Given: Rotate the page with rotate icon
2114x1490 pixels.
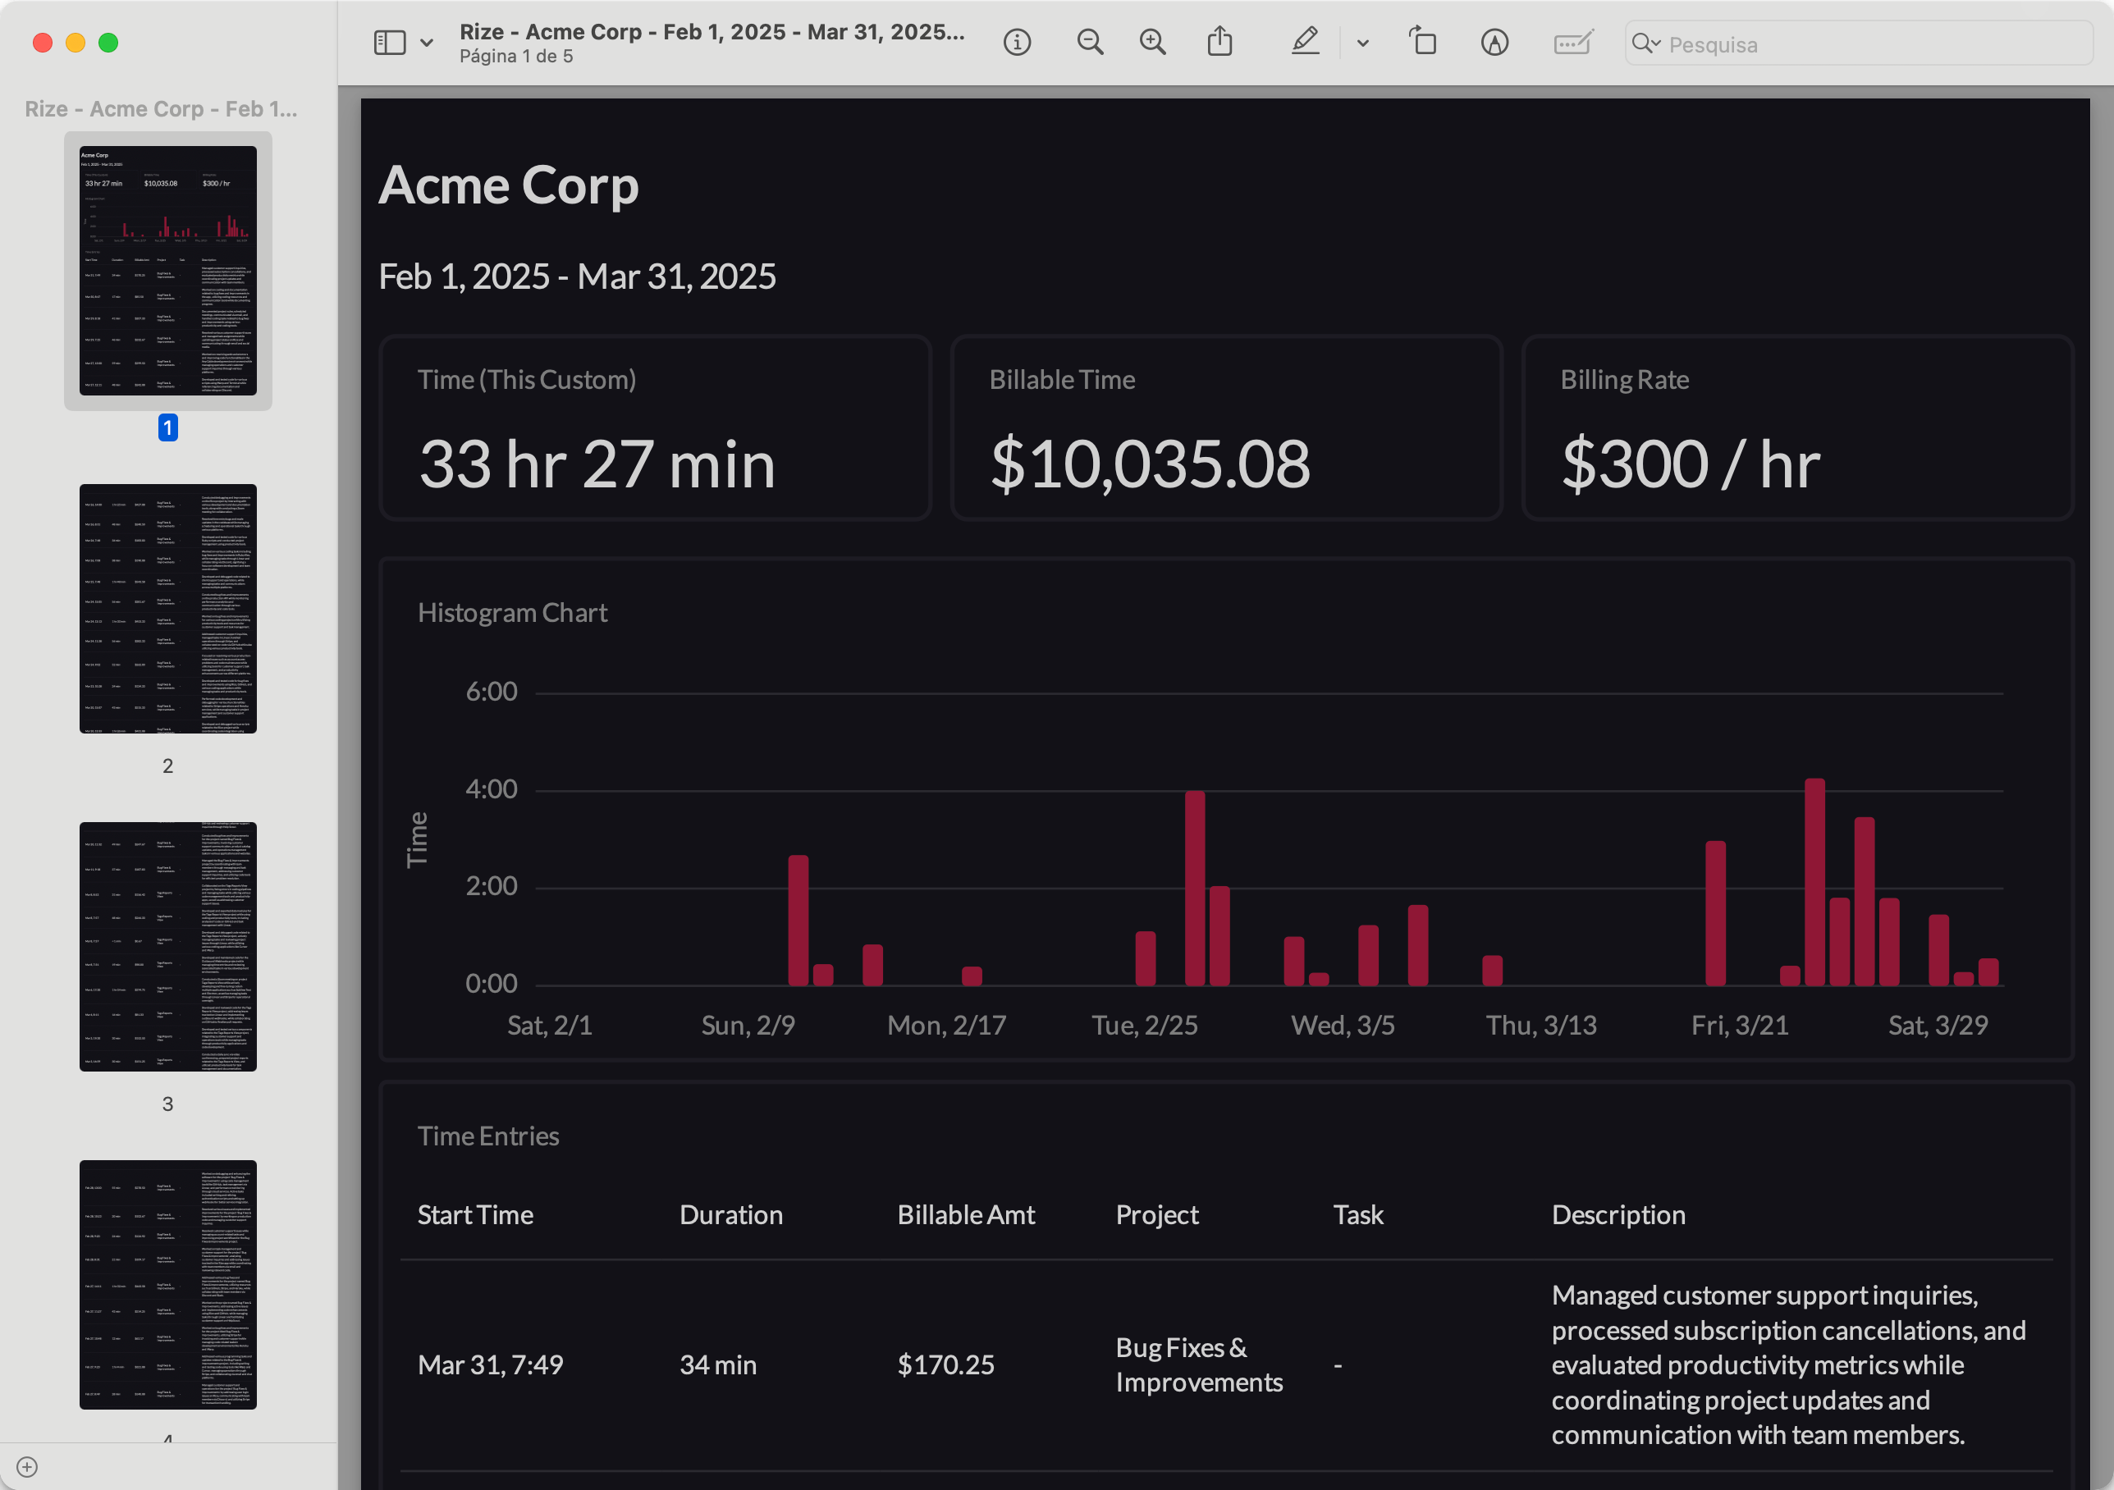Looking at the screenshot, I should (1424, 41).
